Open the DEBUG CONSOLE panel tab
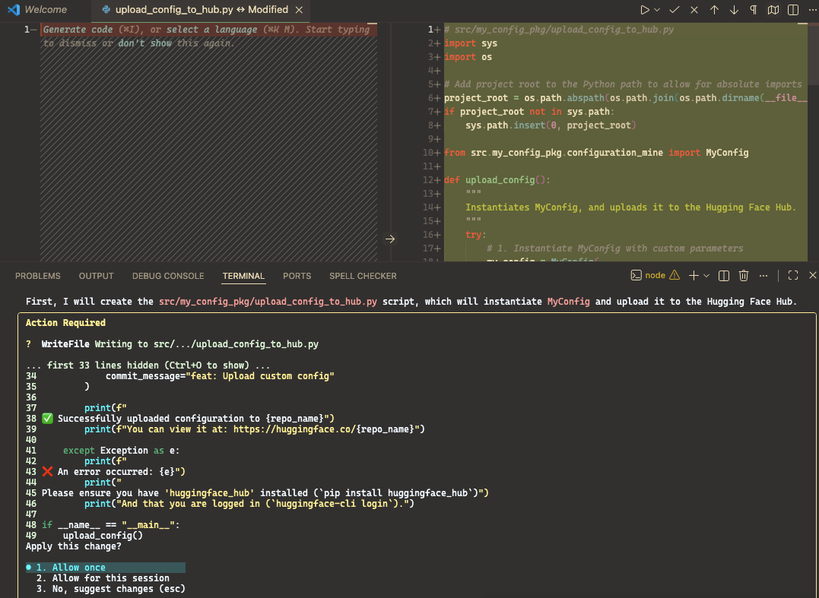Screen dimensions: 819x598 (x=168, y=276)
